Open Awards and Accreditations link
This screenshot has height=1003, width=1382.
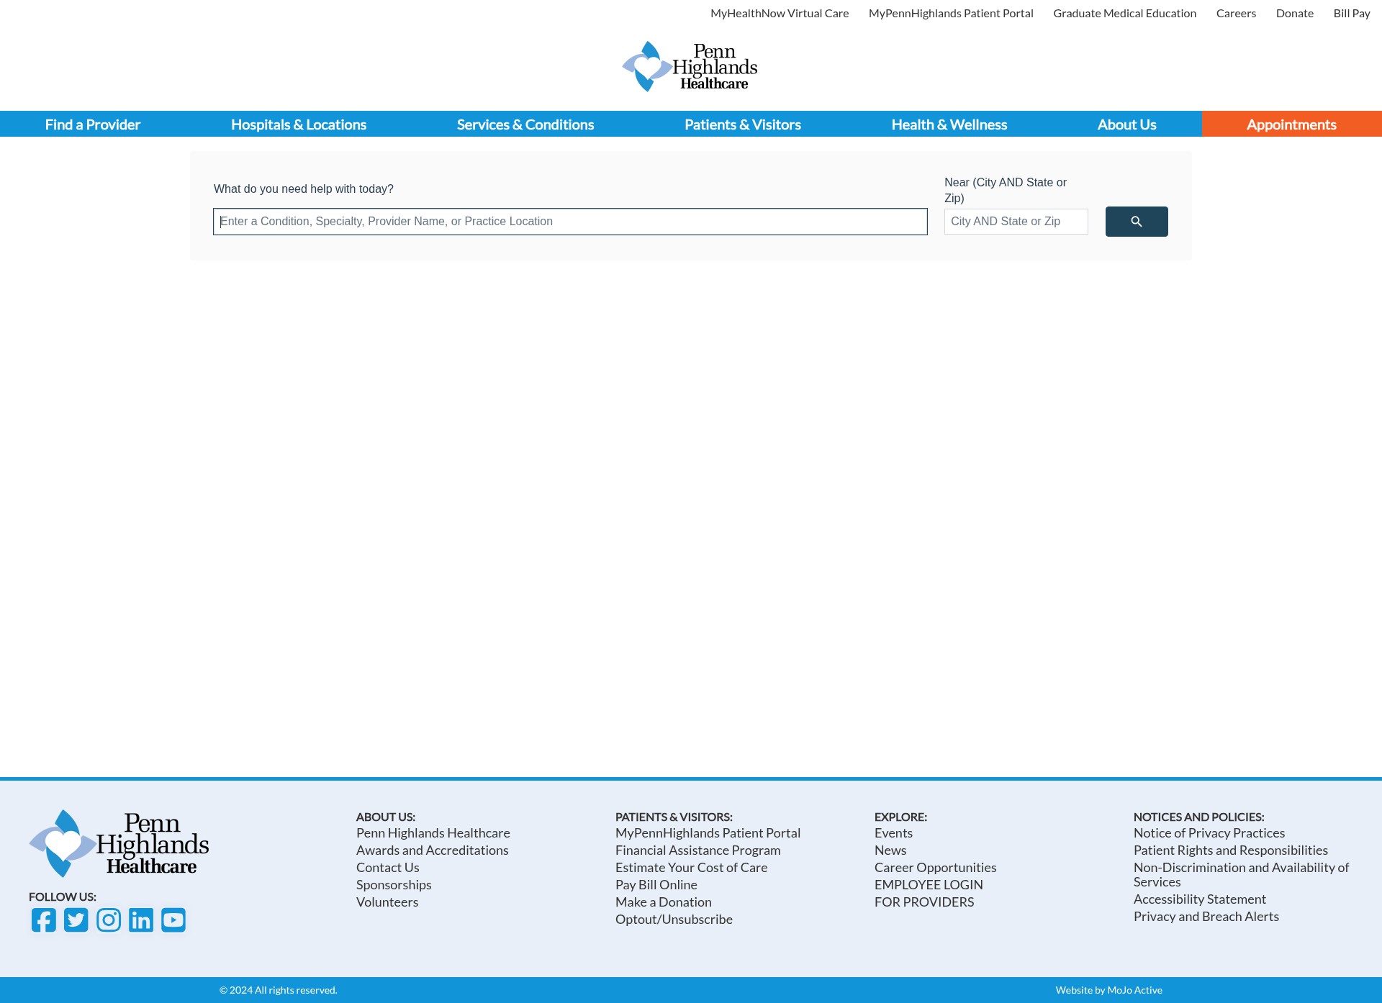pyautogui.click(x=433, y=850)
